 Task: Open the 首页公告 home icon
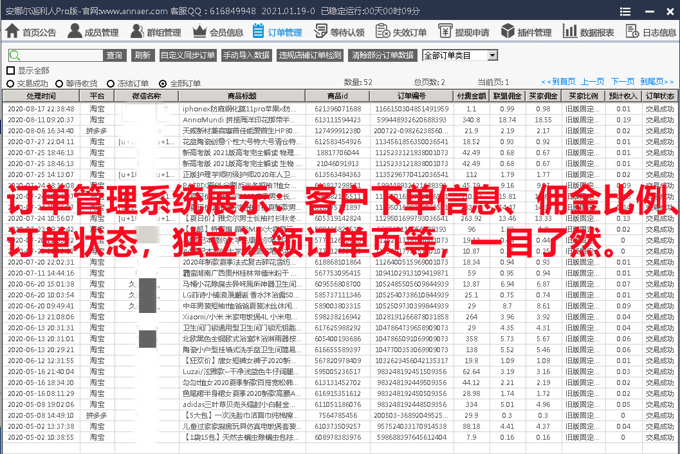point(12,32)
